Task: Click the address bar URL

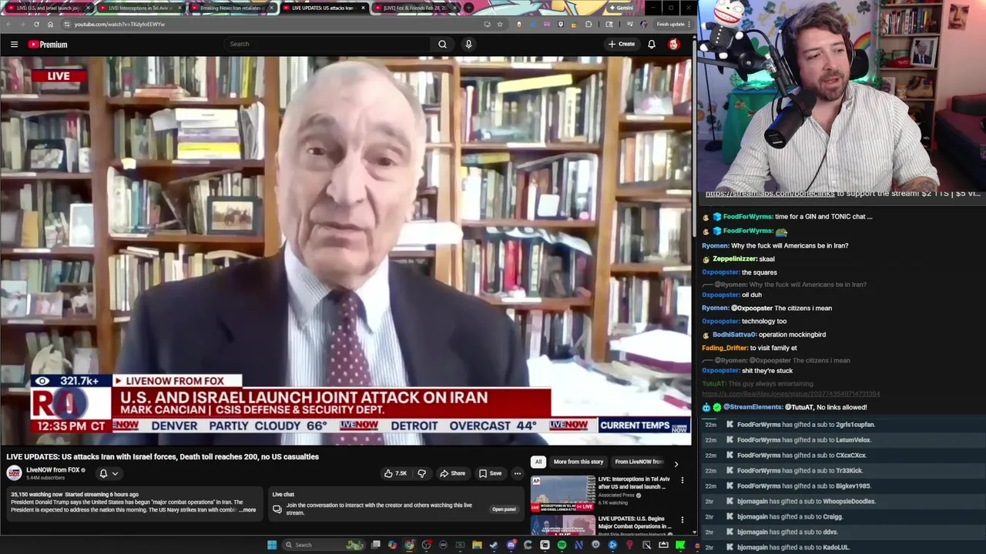Action: (119, 24)
